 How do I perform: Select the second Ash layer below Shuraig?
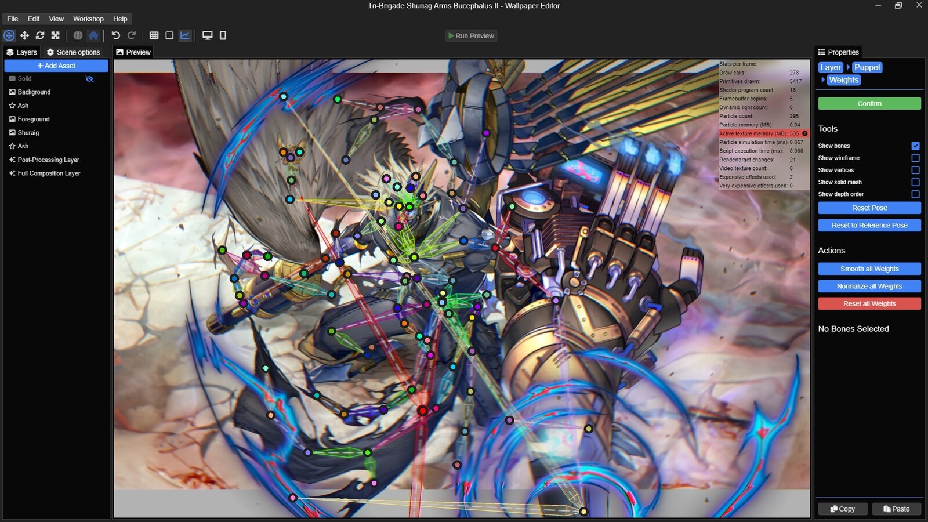(x=56, y=146)
